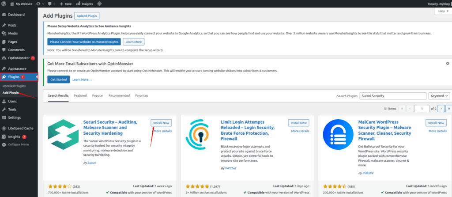Switch to the Popular tab
The width and height of the screenshot is (452, 197).
click(x=98, y=95)
